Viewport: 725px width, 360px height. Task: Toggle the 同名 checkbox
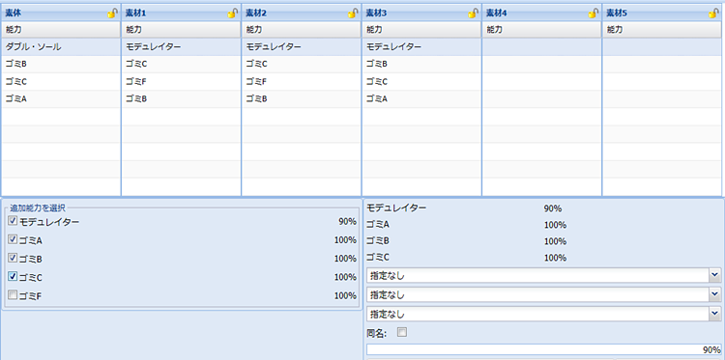point(402,332)
